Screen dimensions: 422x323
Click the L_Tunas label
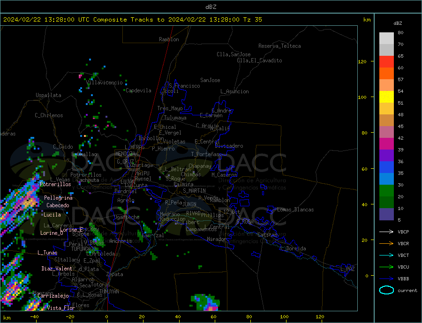pos(47,253)
